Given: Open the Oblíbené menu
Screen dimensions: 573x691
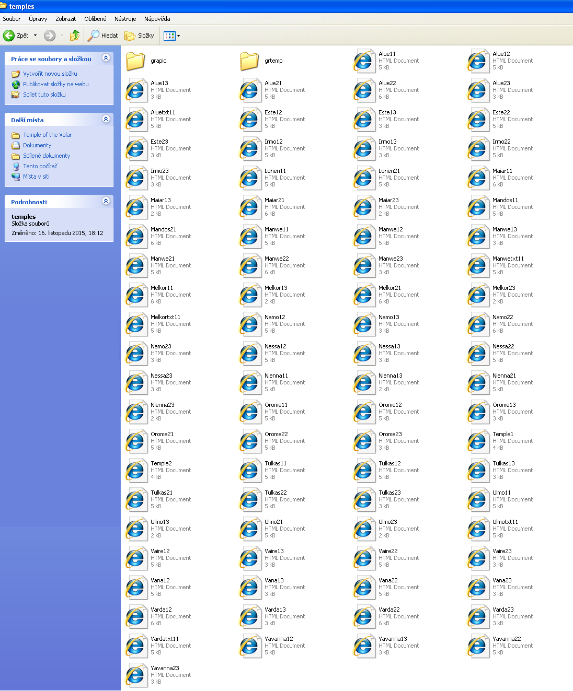Looking at the screenshot, I should (95, 19).
